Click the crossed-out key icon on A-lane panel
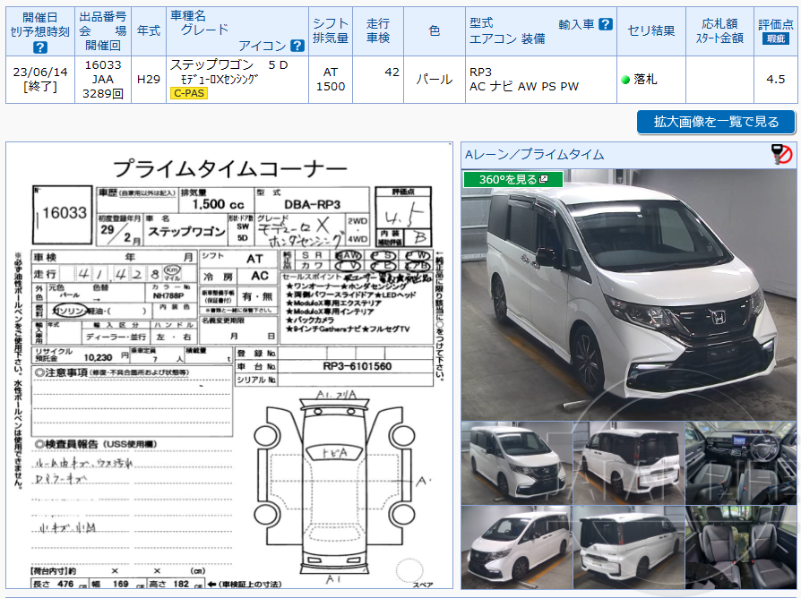The height and width of the screenshot is (598, 801). pos(780,153)
